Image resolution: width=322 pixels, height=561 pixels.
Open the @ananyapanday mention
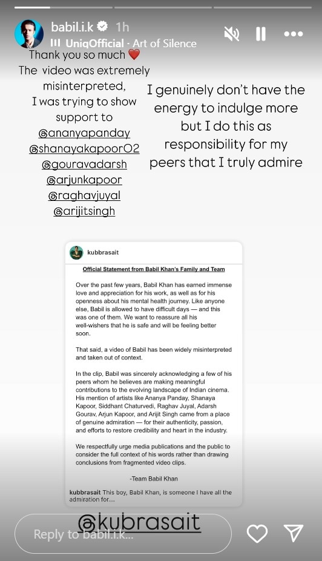point(84,133)
